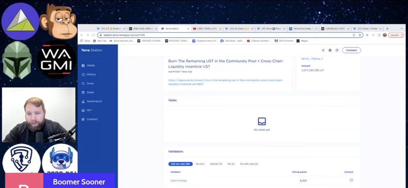Image resolution: width=408 pixels, height=188 pixels.
Task: Click the 8.65% voting power value
Action: point(303,180)
